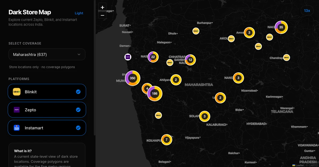Open the 22-store cluster at Nashik
This screenshot has width=319, height=167.
tap(153, 57)
